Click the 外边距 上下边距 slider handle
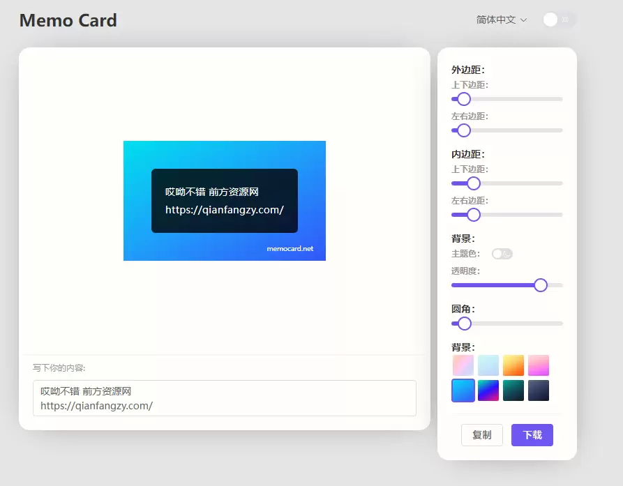 (x=464, y=99)
